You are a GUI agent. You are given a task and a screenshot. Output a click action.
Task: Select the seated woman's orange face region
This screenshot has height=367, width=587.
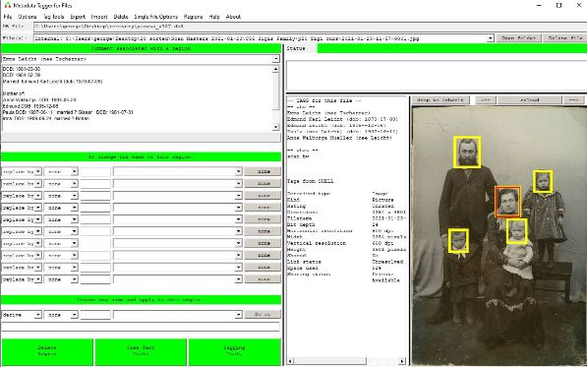click(508, 202)
